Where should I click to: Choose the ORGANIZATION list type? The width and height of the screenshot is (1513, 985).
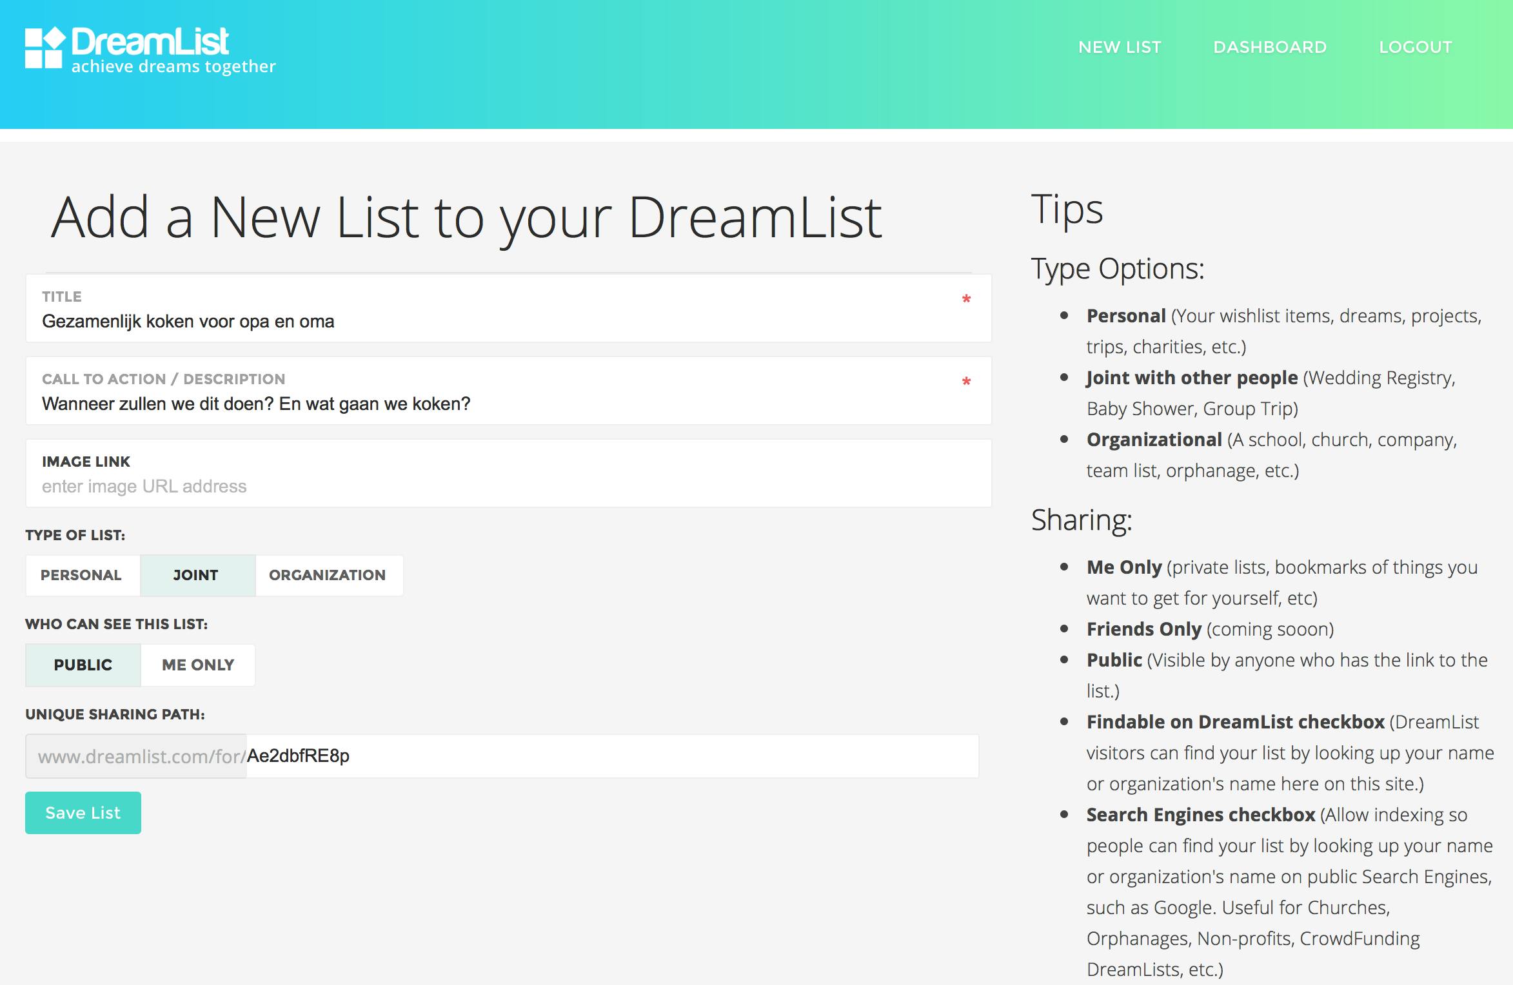coord(328,575)
